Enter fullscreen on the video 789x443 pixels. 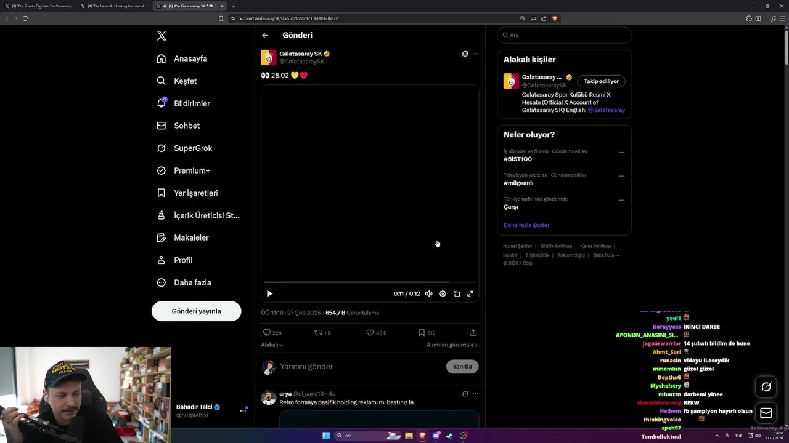[x=470, y=293]
